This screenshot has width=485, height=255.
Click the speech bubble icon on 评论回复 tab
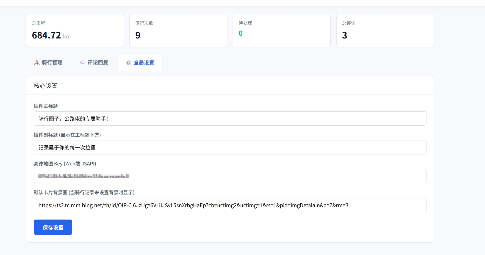(x=82, y=63)
